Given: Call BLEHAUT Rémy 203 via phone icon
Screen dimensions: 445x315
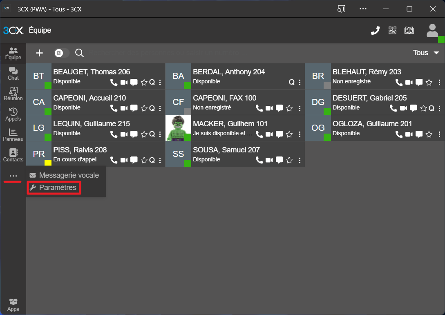Looking at the screenshot, I should pos(399,82).
